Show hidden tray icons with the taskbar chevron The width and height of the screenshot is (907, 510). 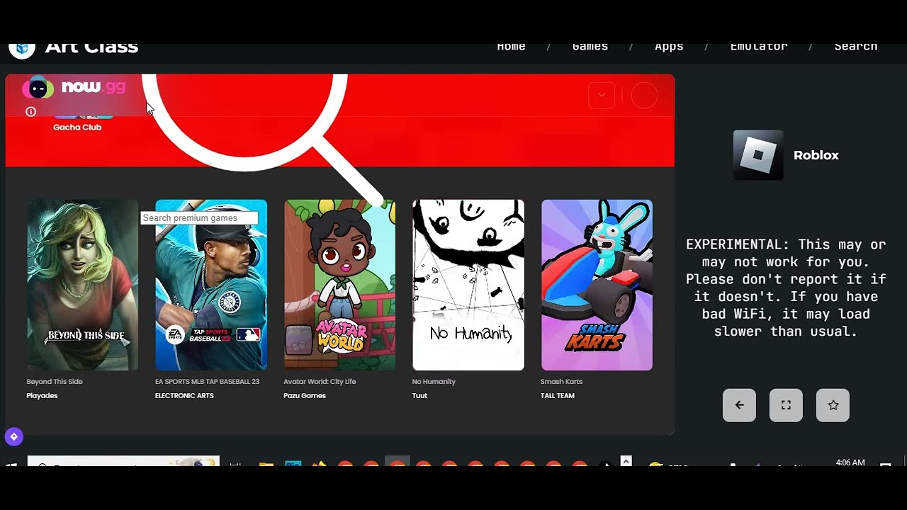point(626,461)
